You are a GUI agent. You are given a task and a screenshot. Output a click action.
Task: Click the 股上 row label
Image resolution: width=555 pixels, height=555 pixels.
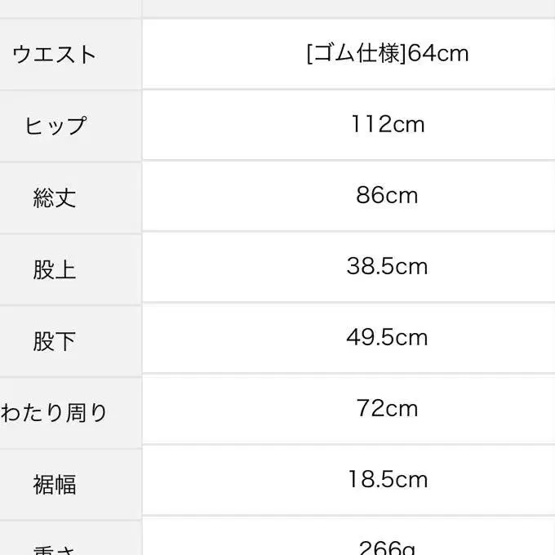click(54, 269)
